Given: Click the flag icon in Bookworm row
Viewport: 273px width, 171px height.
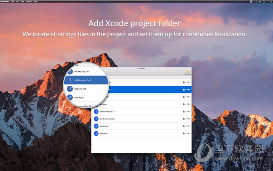Looking at the screenshot, I should [x=188, y=112].
